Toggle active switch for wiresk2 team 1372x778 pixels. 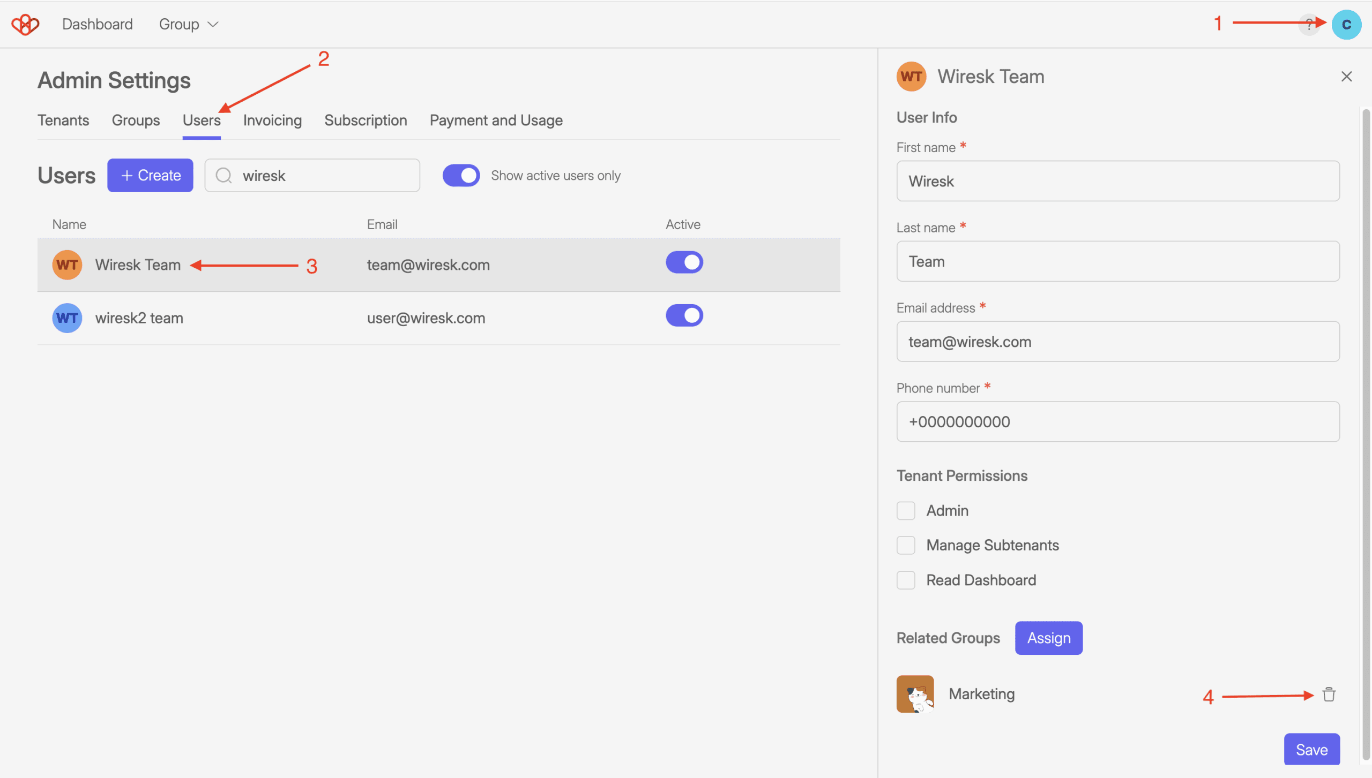point(684,315)
